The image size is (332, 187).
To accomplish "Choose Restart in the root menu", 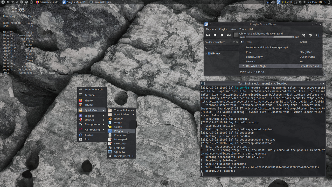I will tap(92, 135).
